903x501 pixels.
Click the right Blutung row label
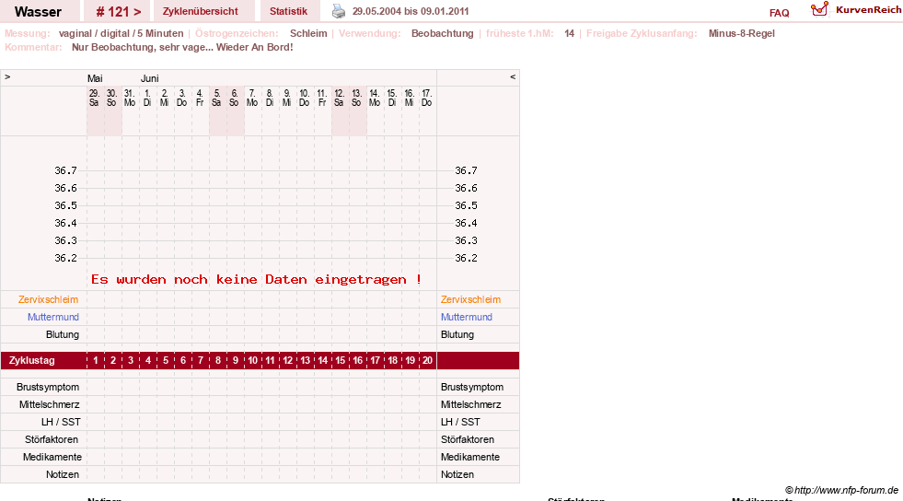(x=457, y=334)
